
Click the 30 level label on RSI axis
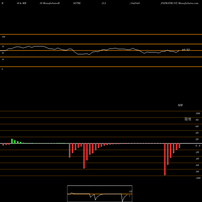tap(3, 59)
